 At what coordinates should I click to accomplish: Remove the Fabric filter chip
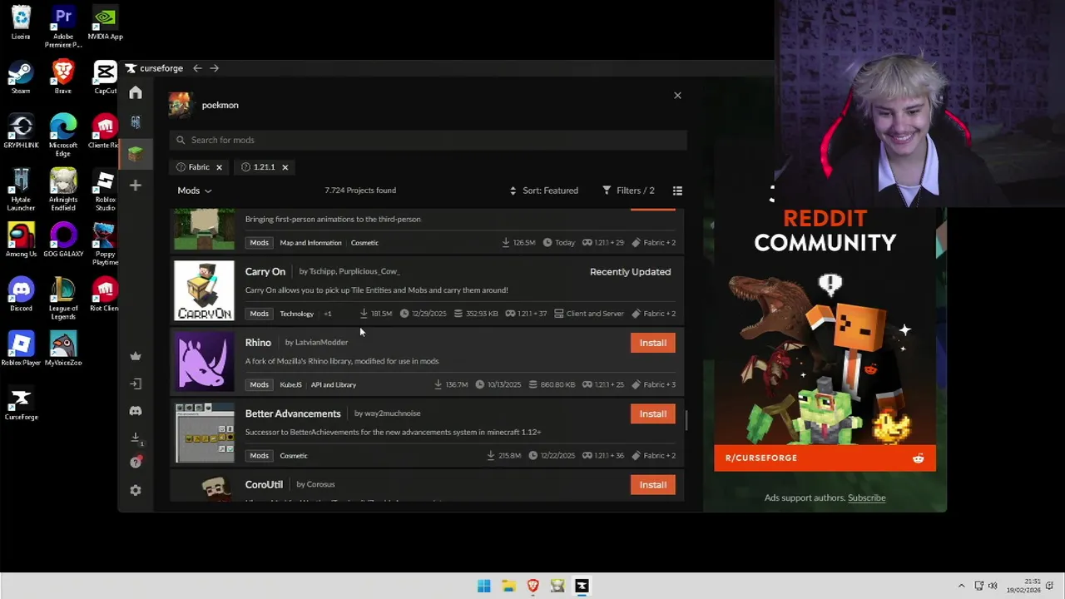(x=219, y=167)
